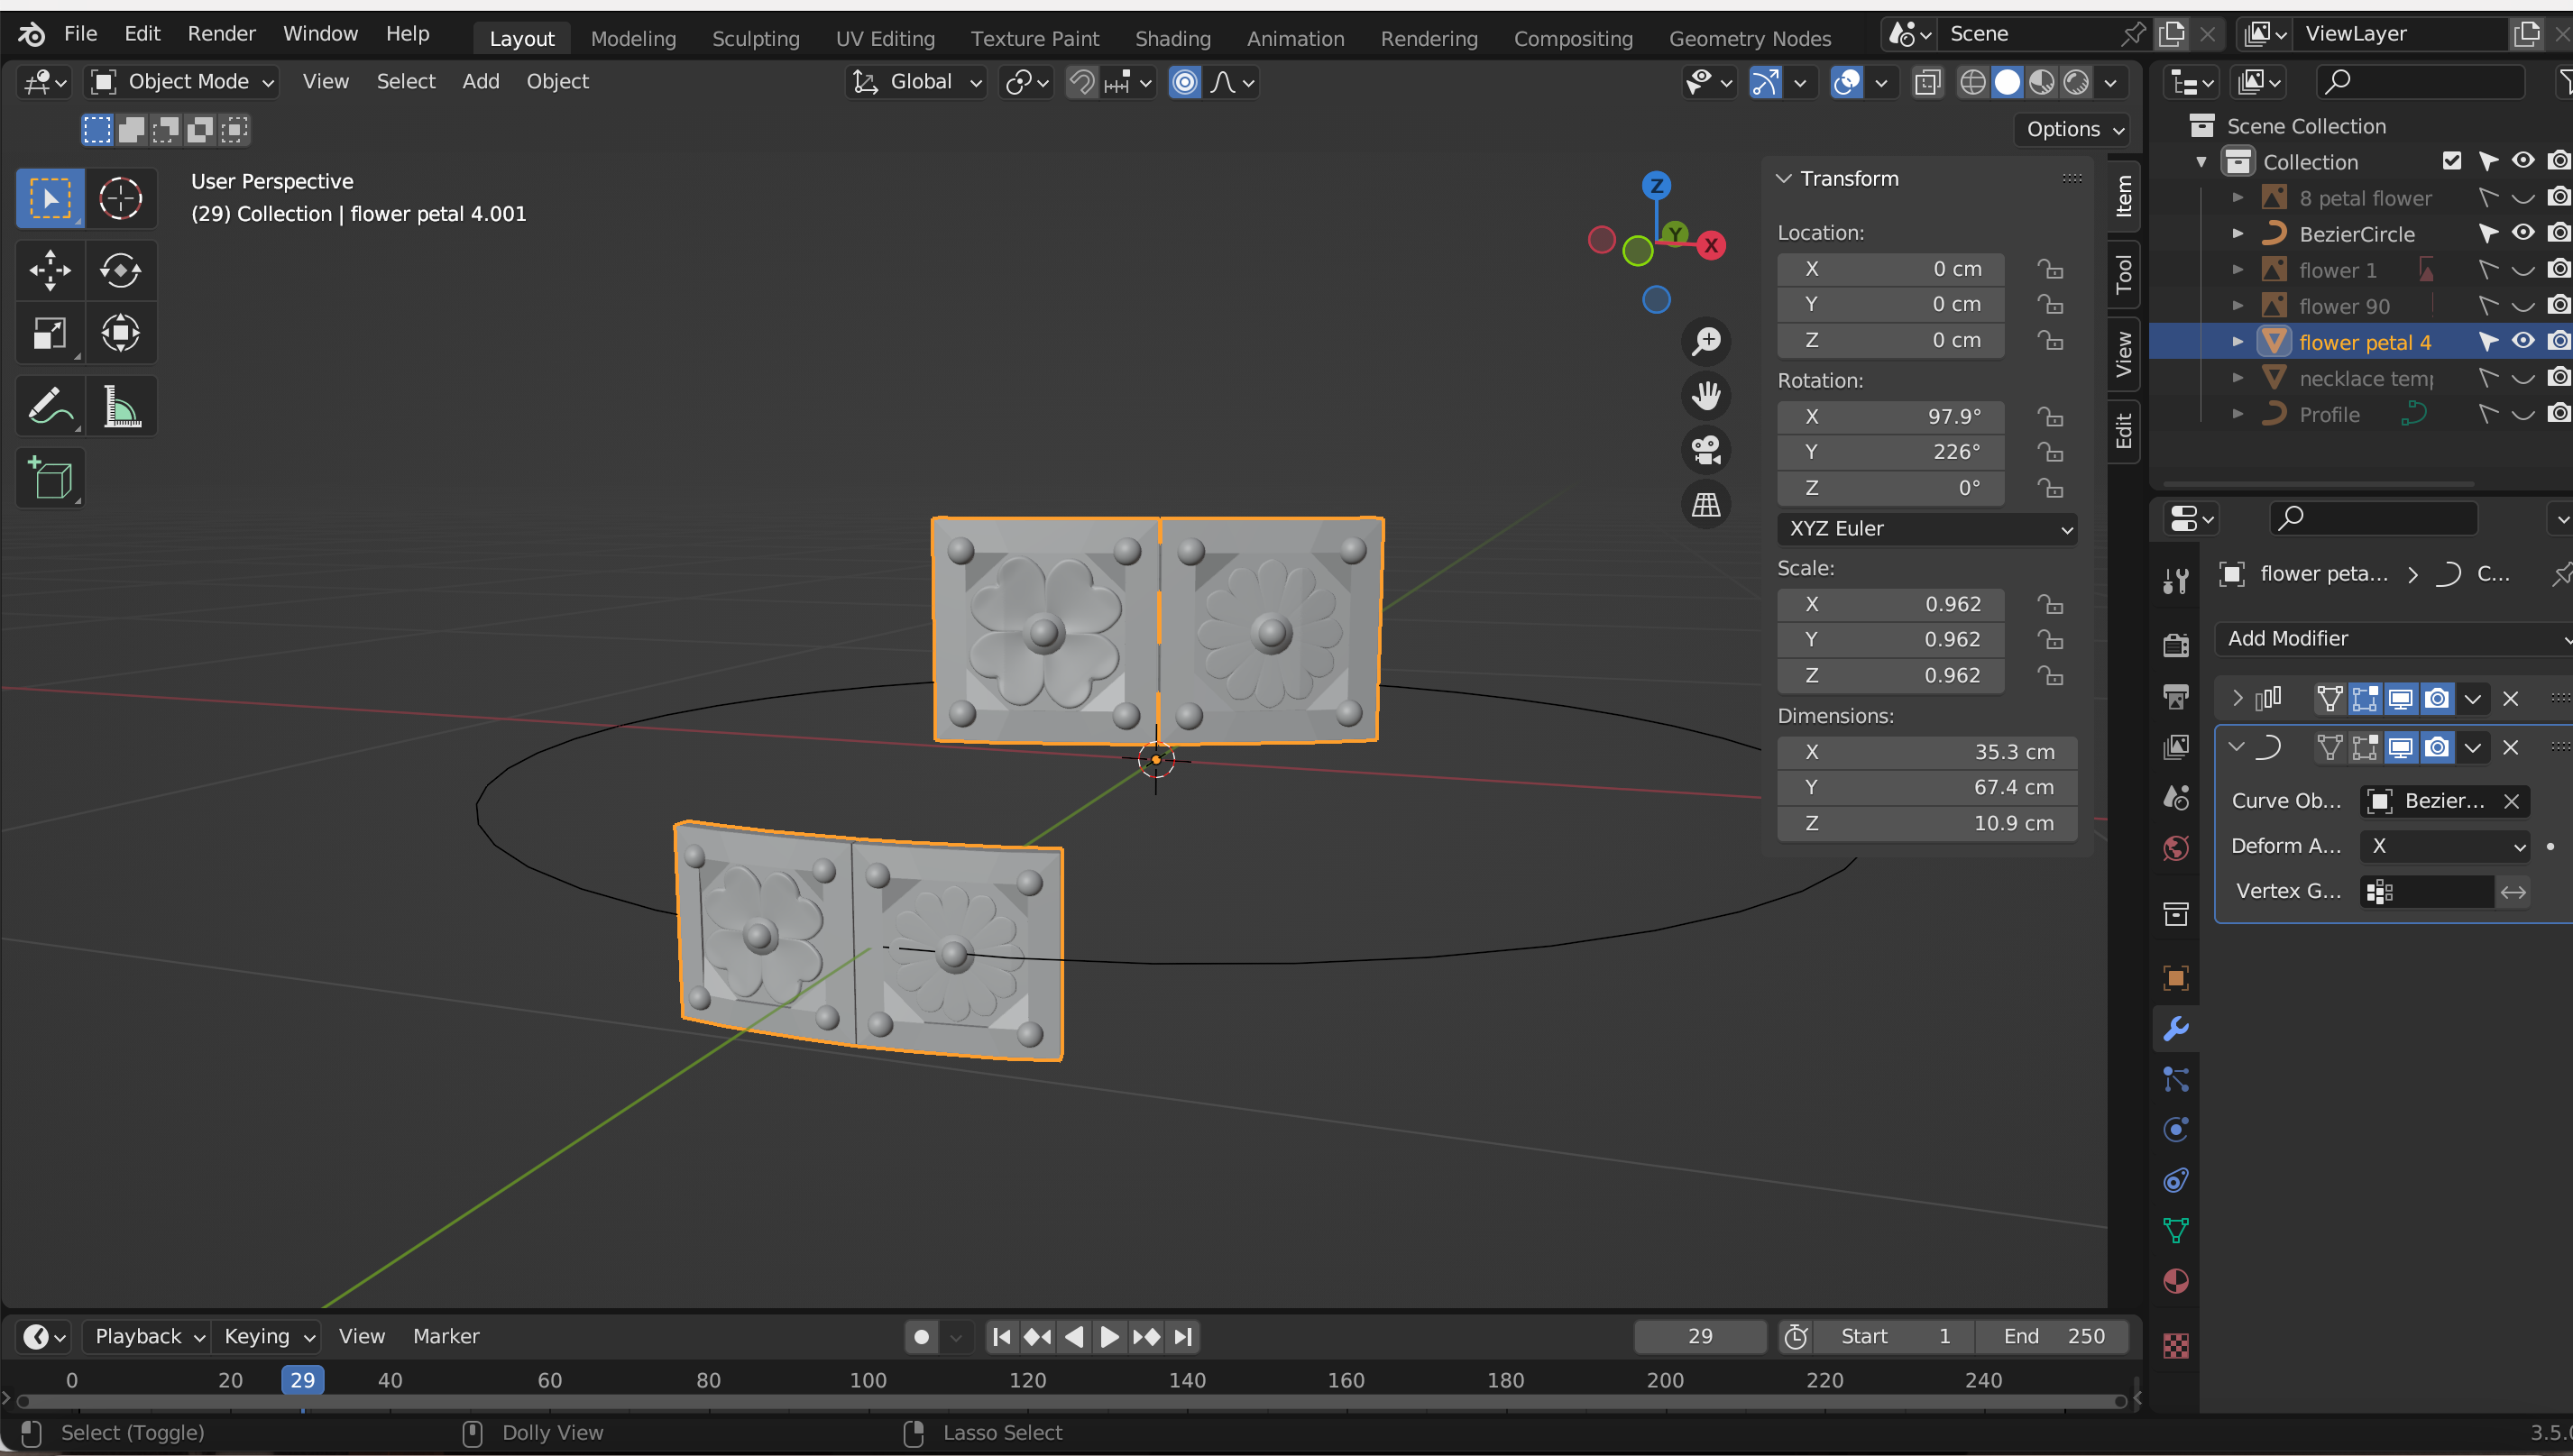Play the animation forward
2573x1456 pixels.
click(1108, 1336)
